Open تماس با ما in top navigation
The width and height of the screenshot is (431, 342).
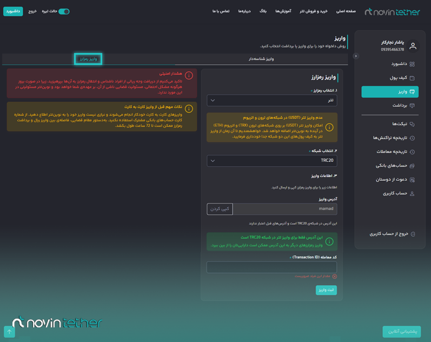point(221,11)
